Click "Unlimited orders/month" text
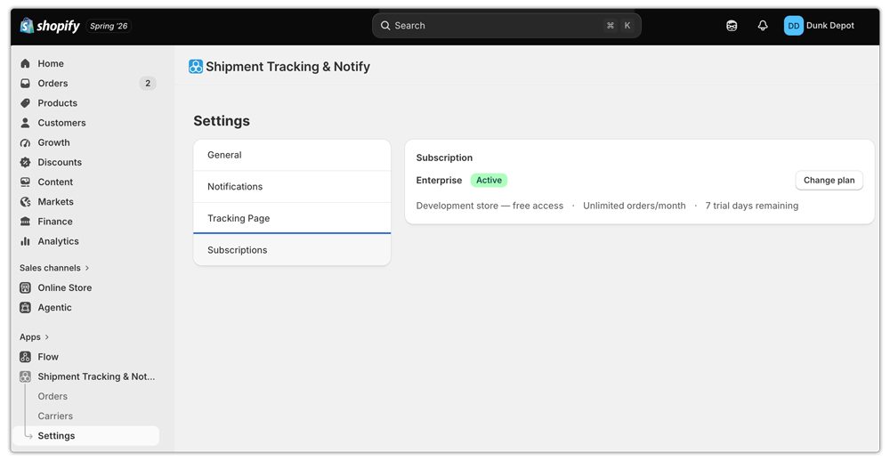Image resolution: width=890 pixels, height=461 pixels. coord(634,206)
